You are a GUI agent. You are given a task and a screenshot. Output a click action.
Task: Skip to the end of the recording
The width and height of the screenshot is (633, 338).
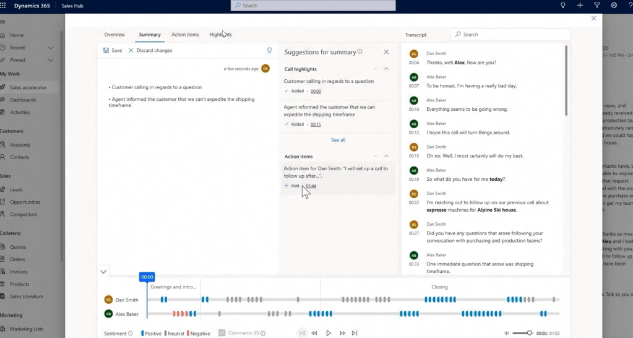(355, 333)
